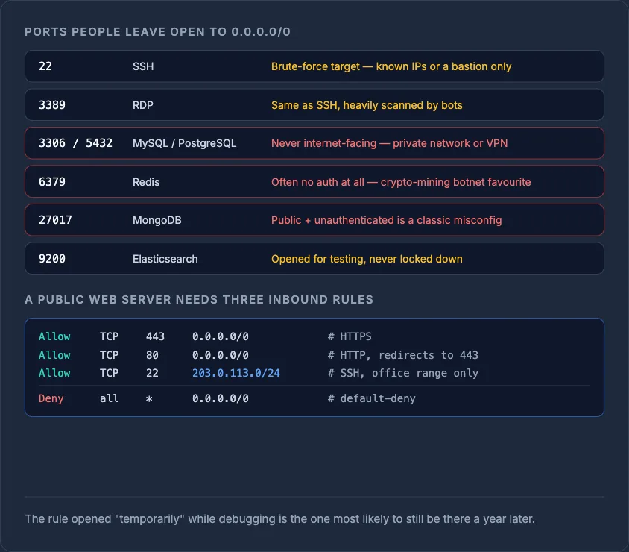Select the Elasticsearch service name

(x=165, y=259)
